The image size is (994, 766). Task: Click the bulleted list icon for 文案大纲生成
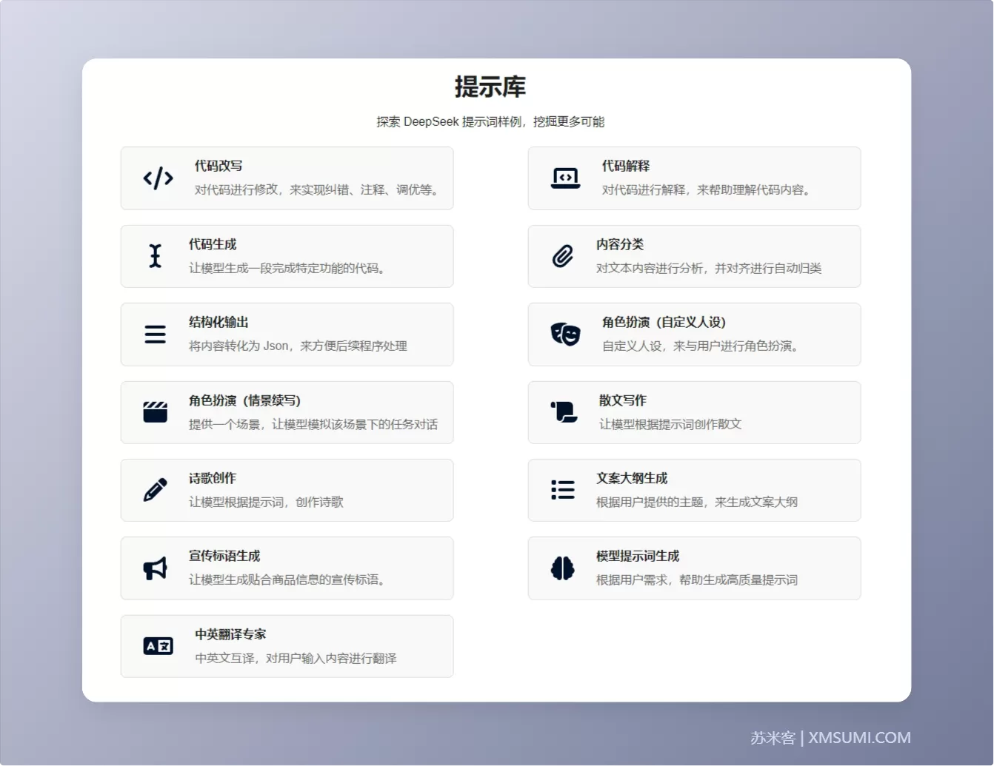pyautogui.click(x=562, y=490)
